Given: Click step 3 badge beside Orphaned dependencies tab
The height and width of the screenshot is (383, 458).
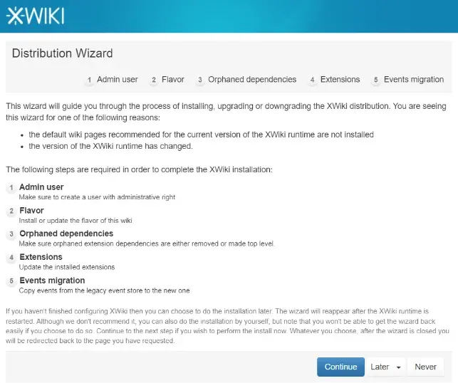Looking at the screenshot, I should click(200, 80).
